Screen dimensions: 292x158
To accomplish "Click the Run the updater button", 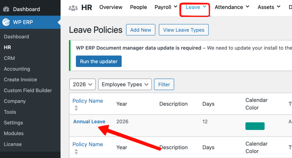I will point(99,61).
